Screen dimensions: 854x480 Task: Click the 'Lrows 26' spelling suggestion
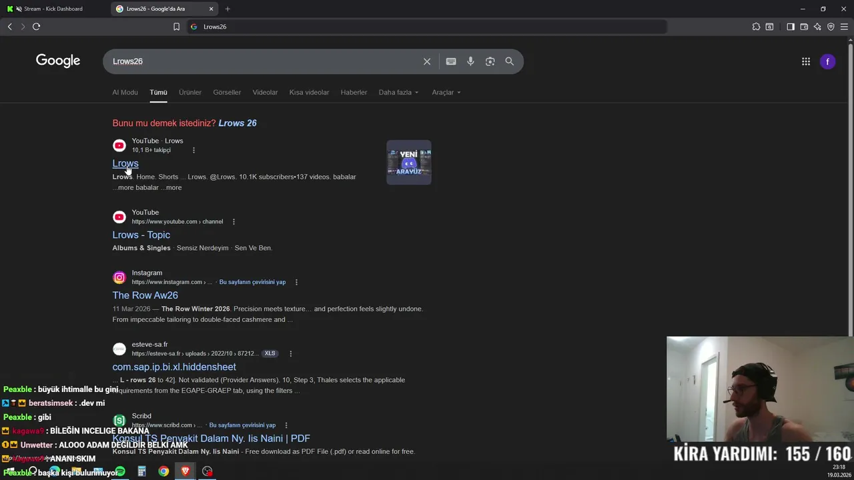[238, 123]
